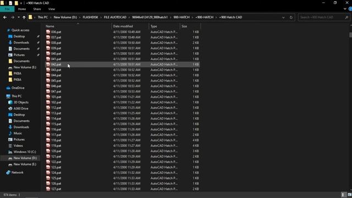Open the Home ribbon tab
The height and width of the screenshot is (198, 352).
pos(22,9)
